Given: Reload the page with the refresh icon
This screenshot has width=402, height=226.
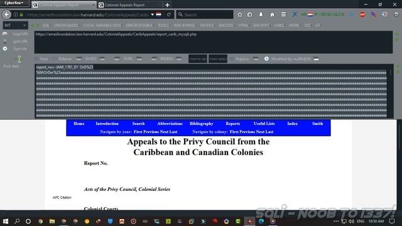Looking at the screenshot, I should (169, 14).
